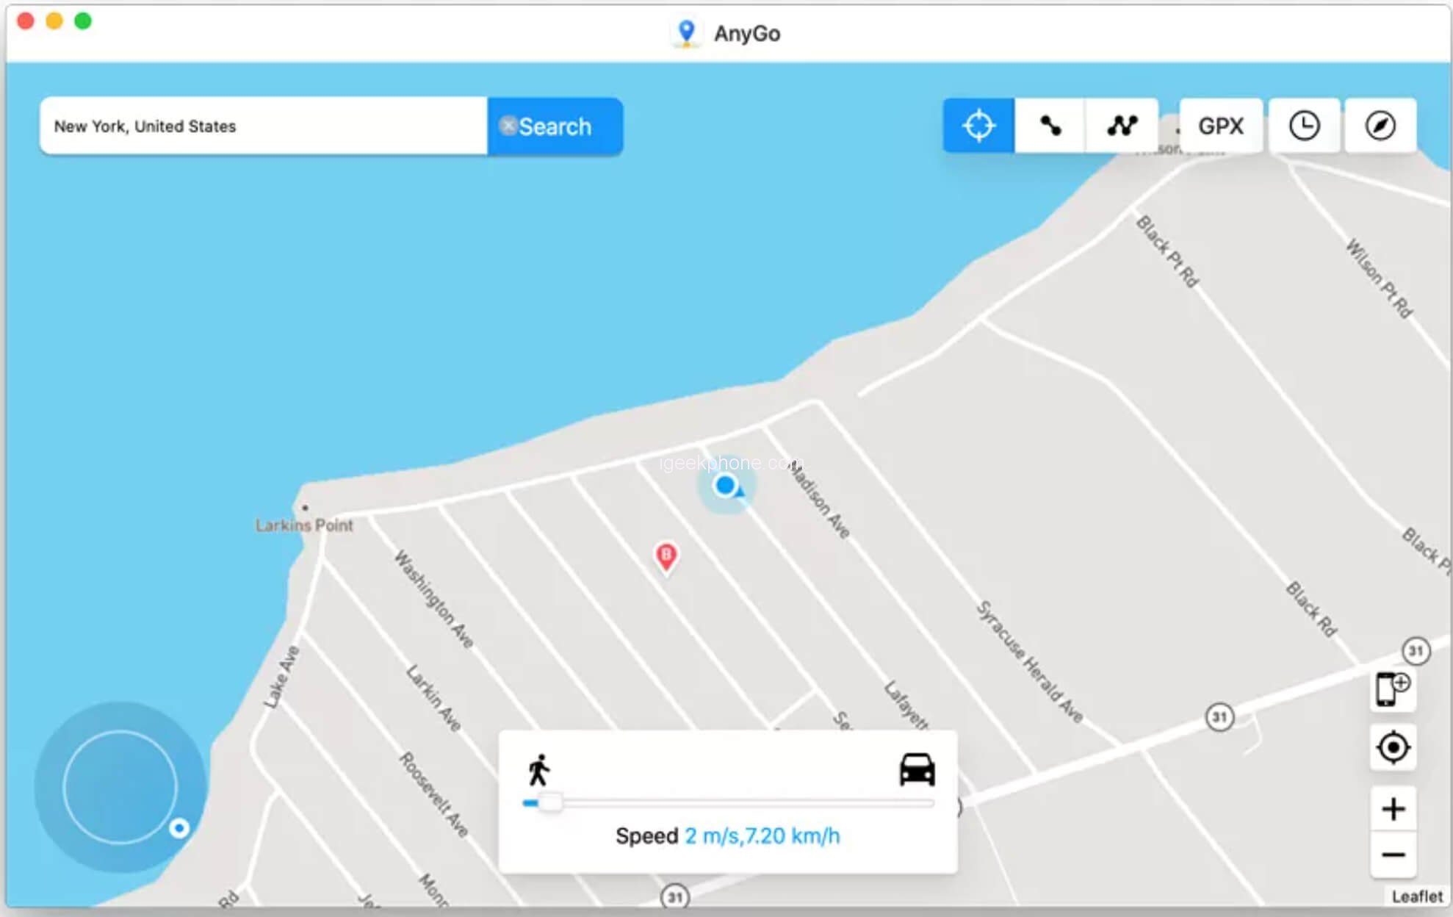Center map on current location target icon
The width and height of the screenshot is (1453, 917).
[x=1393, y=748]
